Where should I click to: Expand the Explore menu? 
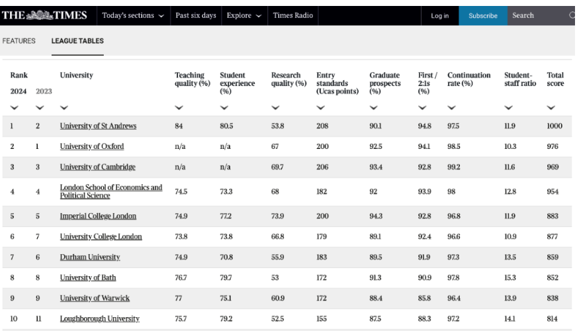point(244,16)
